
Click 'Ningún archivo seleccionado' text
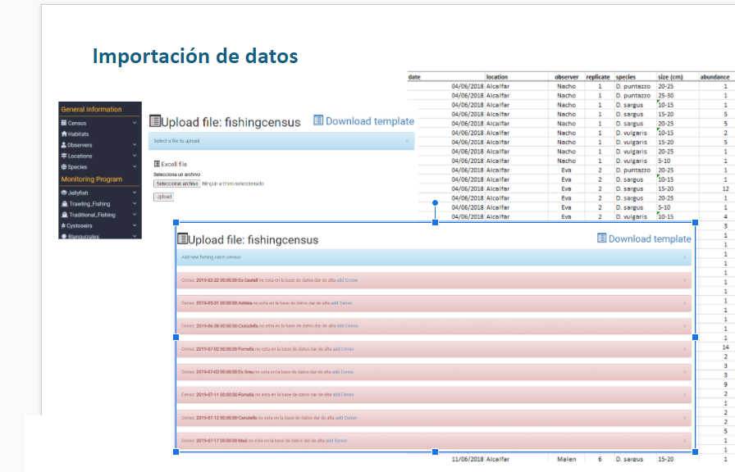coord(233,184)
